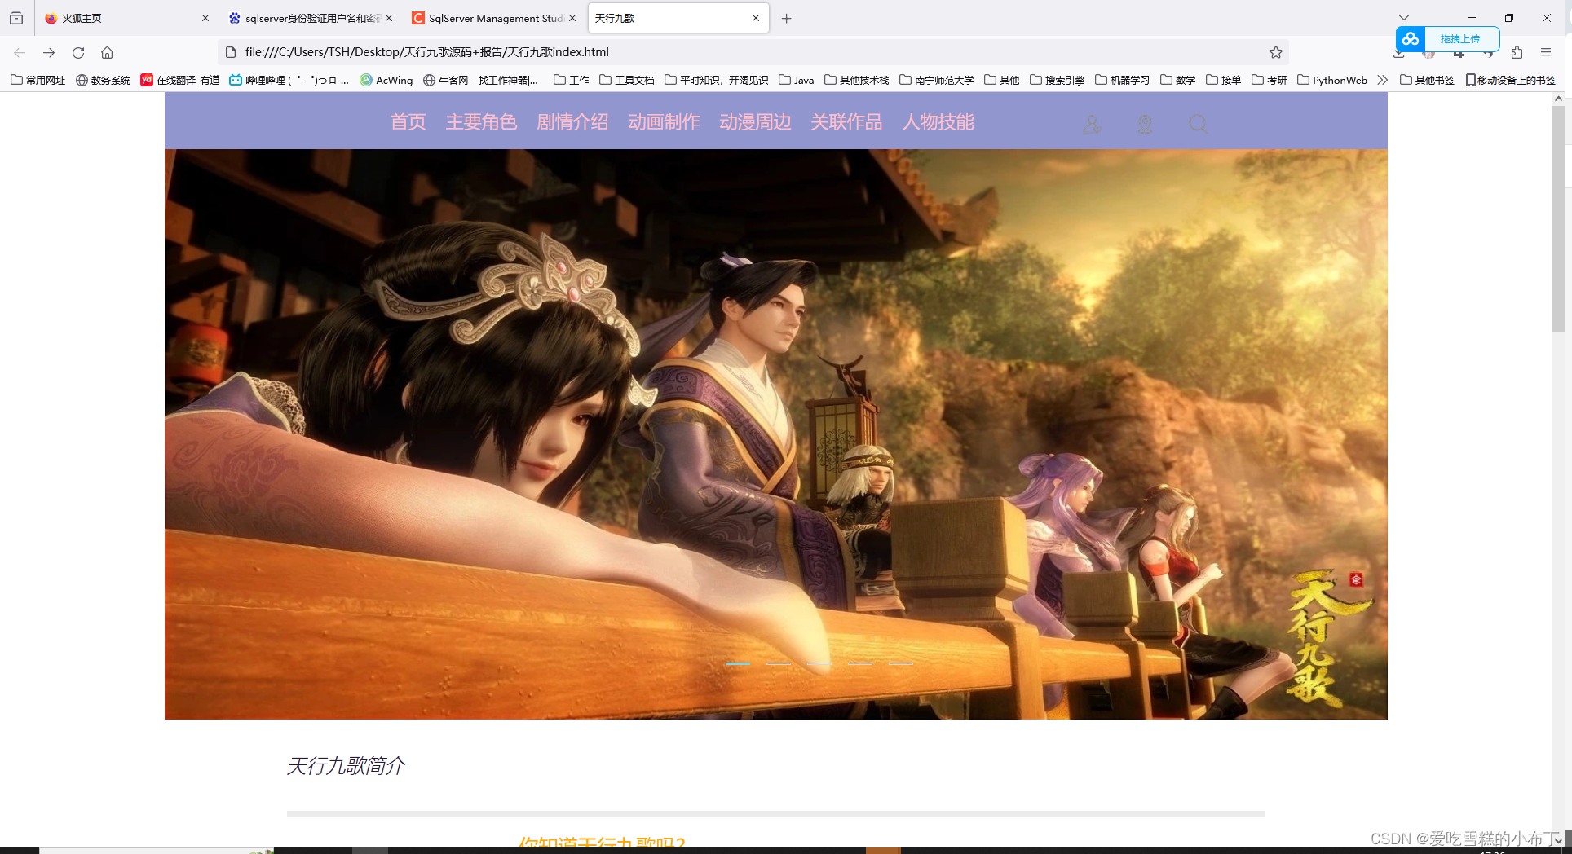Select the first carousel slide indicator
This screenshot has width=1572, height=854.
point(738,663)
